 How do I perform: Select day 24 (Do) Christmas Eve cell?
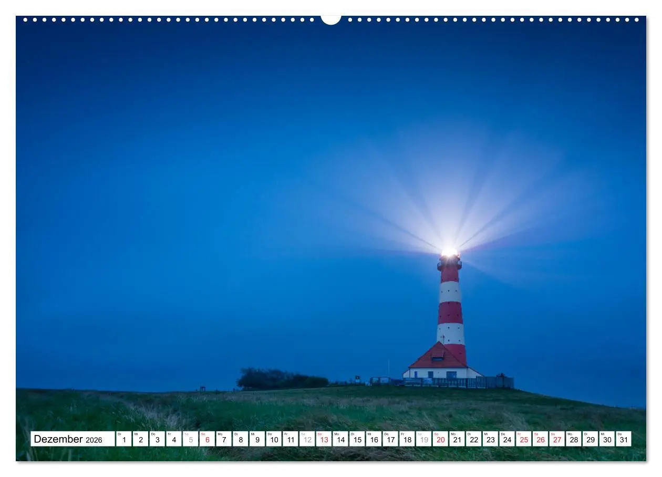click(x=507, y=439)
